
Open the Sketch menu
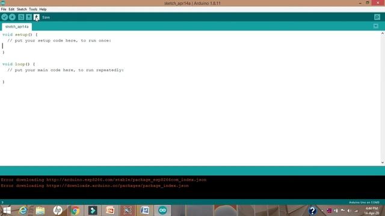(22, 10)
